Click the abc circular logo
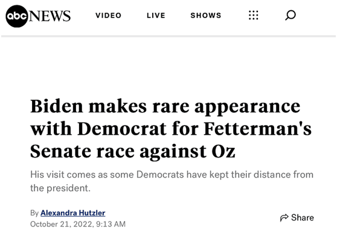This screenshot has width=337, height=241. click(17, 16)
